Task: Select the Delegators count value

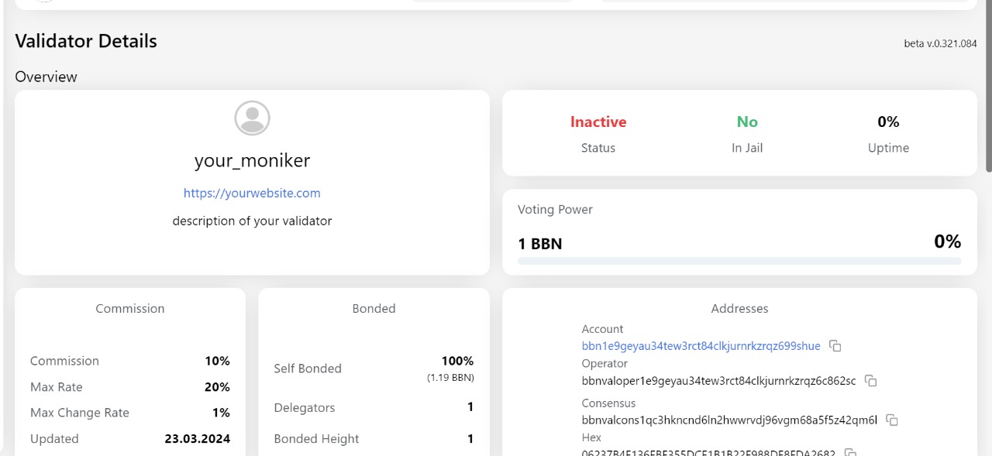Action: click(x=470, y=407)
